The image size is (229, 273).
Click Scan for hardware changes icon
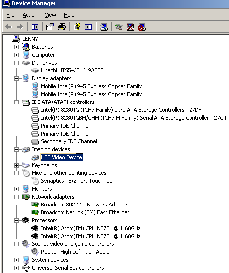(x=104, y=27)
